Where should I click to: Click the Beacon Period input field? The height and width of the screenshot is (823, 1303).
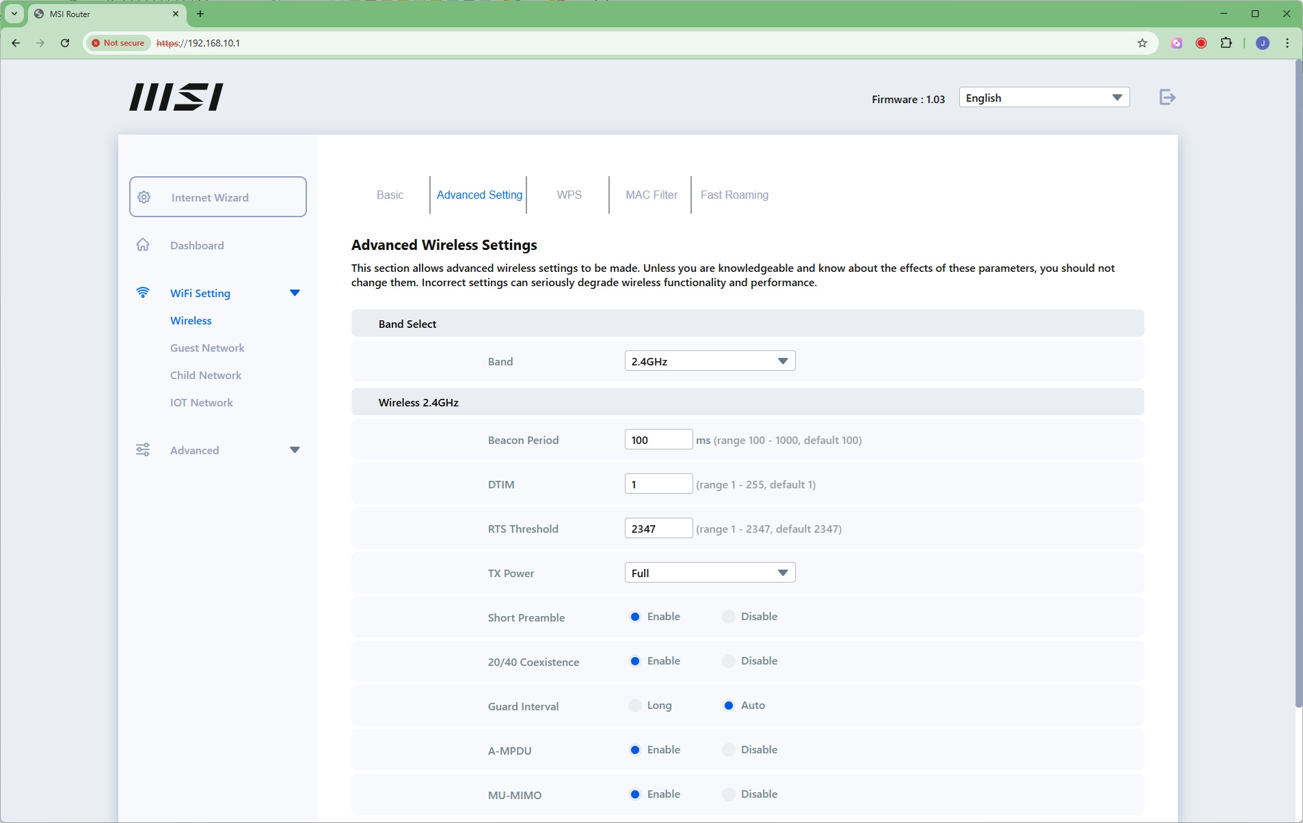point(658,440)
